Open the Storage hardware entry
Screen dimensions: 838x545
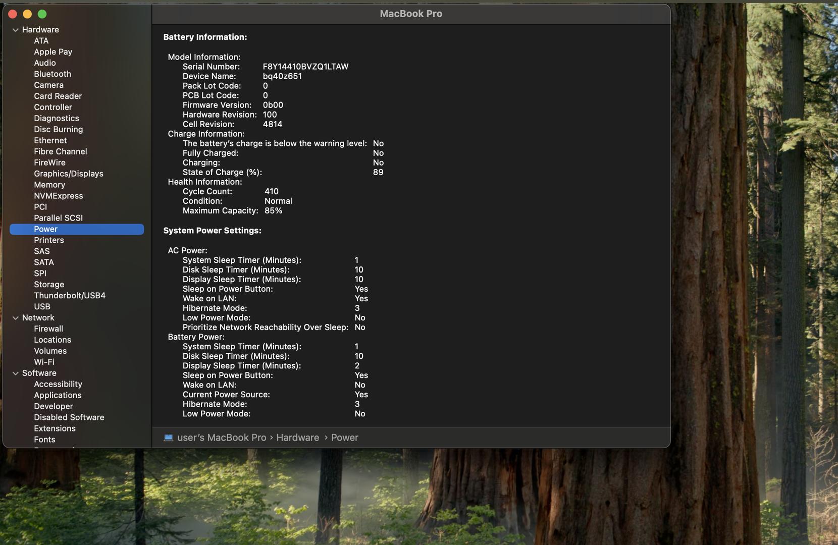pos(49,285)
